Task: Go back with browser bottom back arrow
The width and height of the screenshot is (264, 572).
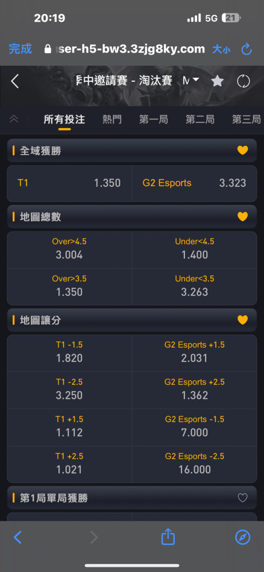Action: tap(17, 537)
